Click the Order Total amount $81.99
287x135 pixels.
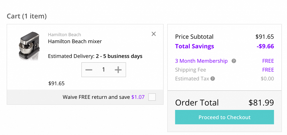tap(261, 103)
